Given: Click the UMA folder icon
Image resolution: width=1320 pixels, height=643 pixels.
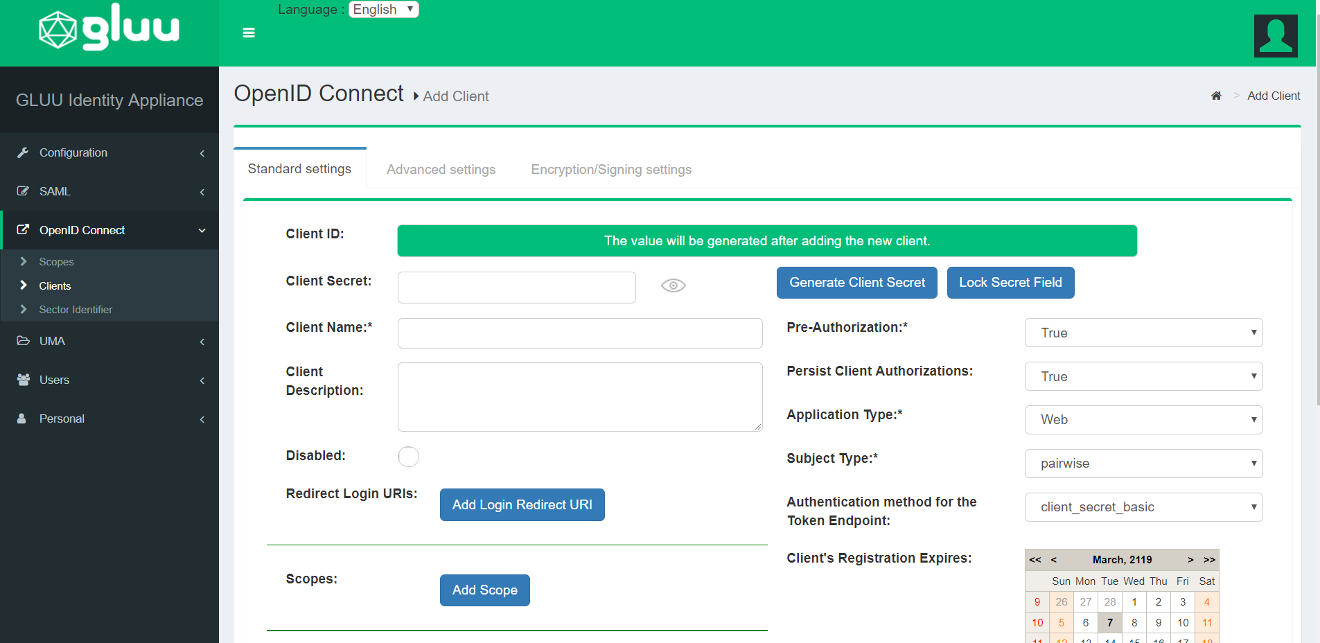Looking at the screenshot, I should tap(23, 341).
